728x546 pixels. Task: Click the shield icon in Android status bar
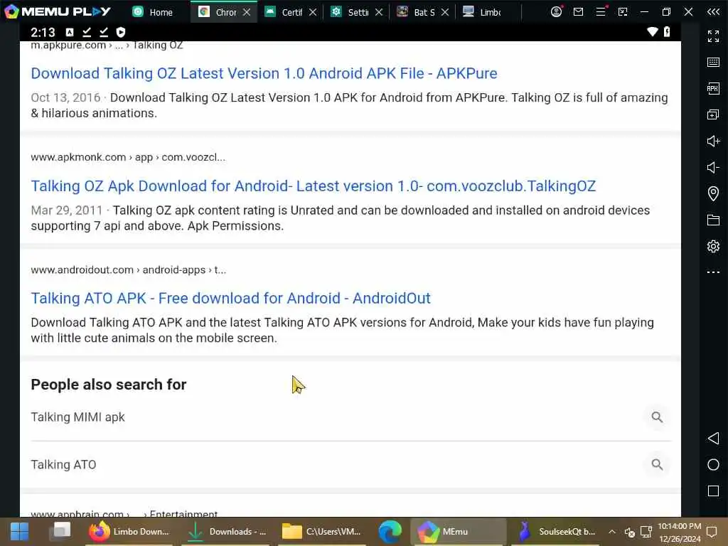click(121, 32)
